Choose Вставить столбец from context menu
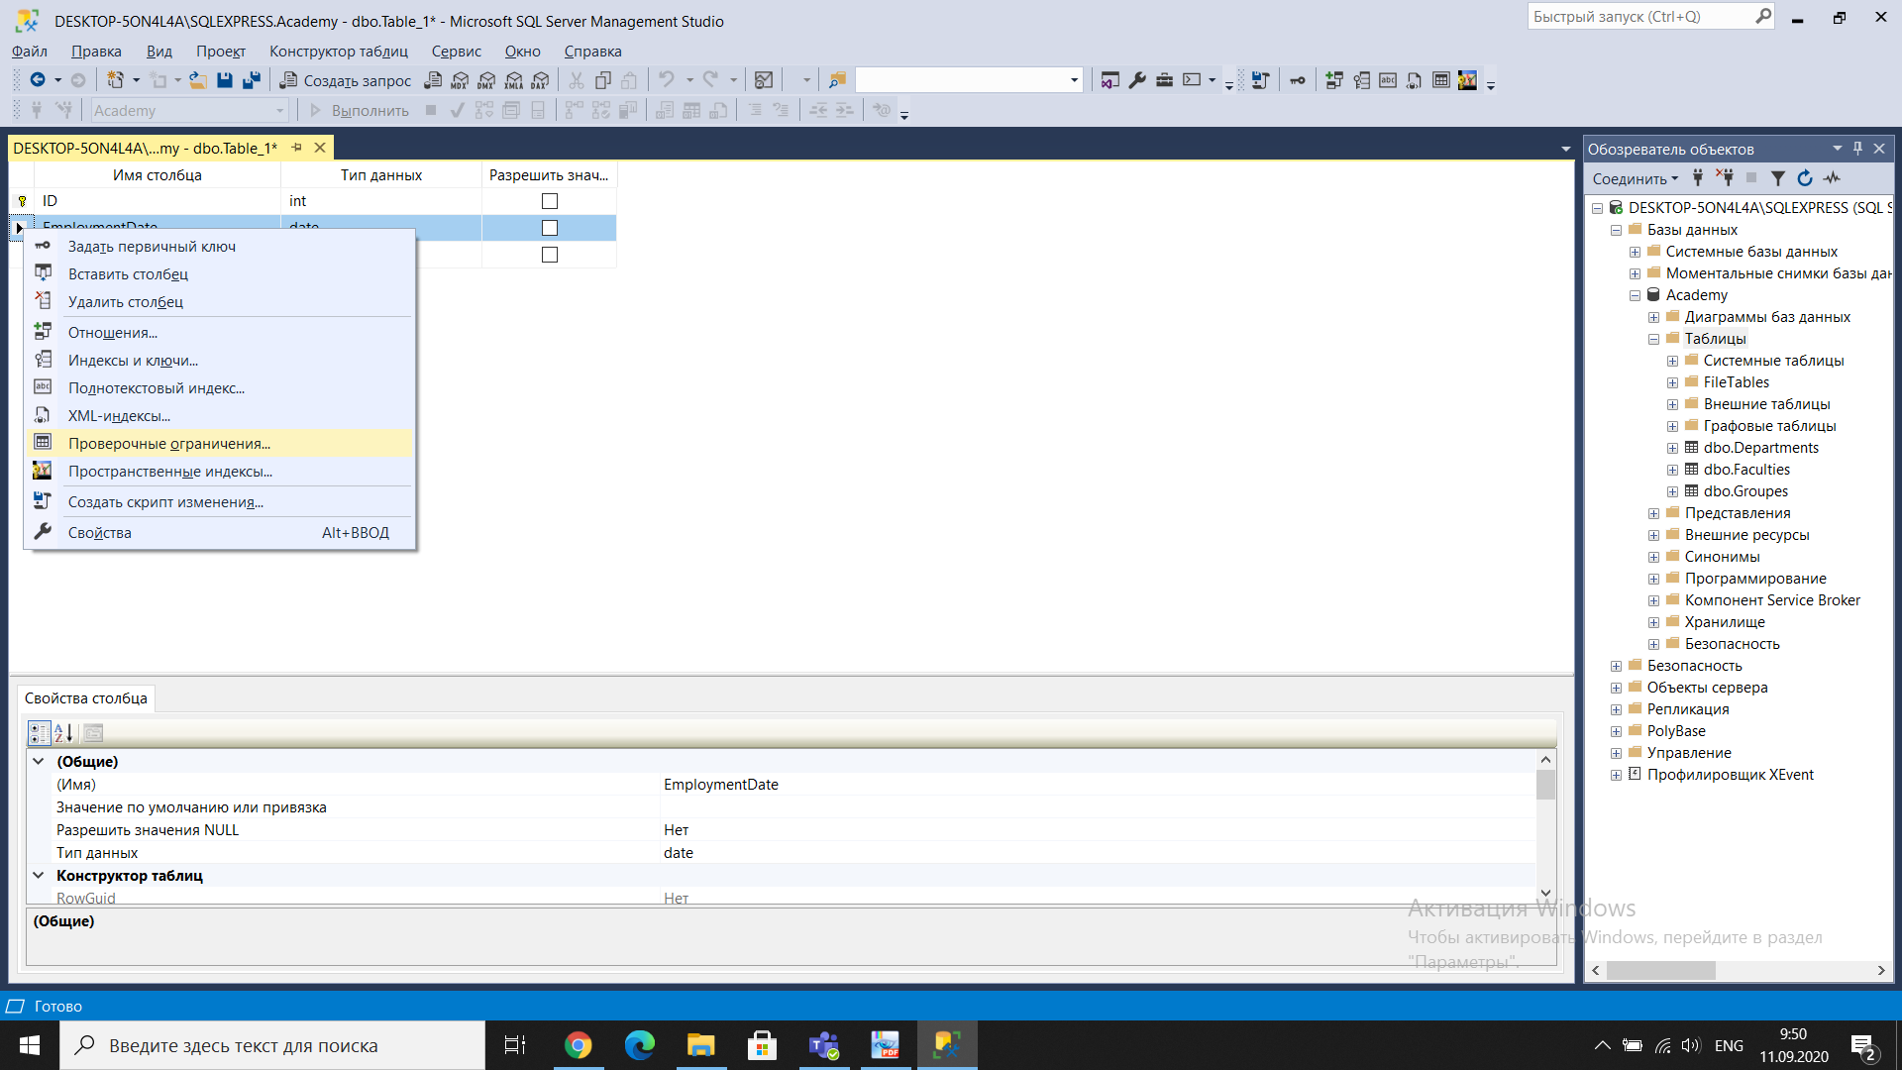This screenshot has height=1070, width=1902. pyautogui.click(x=220, y=274)
